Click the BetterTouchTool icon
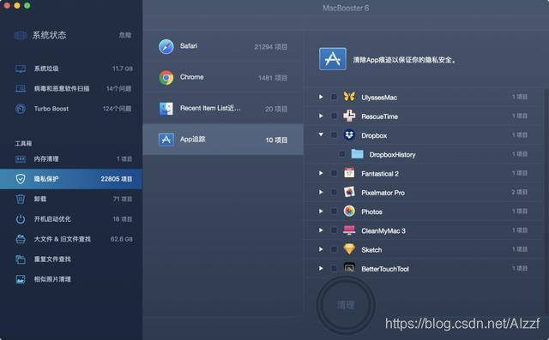The width and height of the screenshot is (549, 340). point(349,268)
